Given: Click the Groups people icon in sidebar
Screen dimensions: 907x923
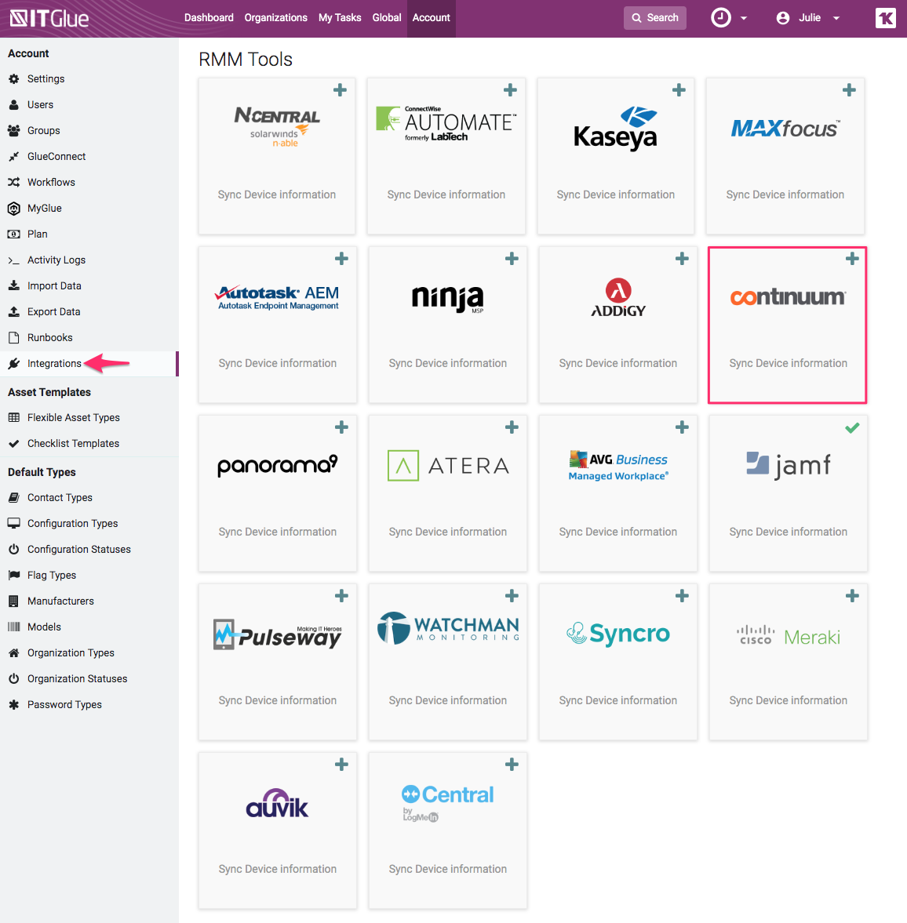Looking at the screenshot, I should pos(14,131).
